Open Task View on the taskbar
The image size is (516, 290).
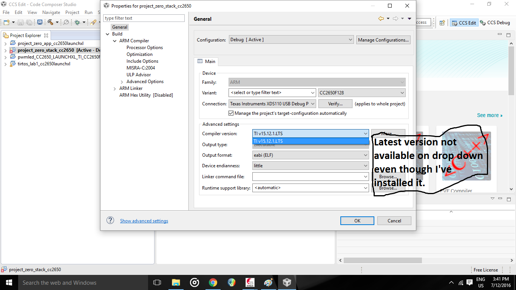tap(157, 282)
